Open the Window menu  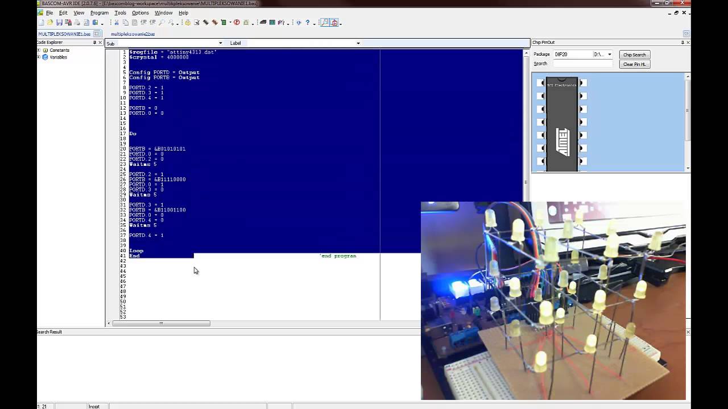point(163,12)
